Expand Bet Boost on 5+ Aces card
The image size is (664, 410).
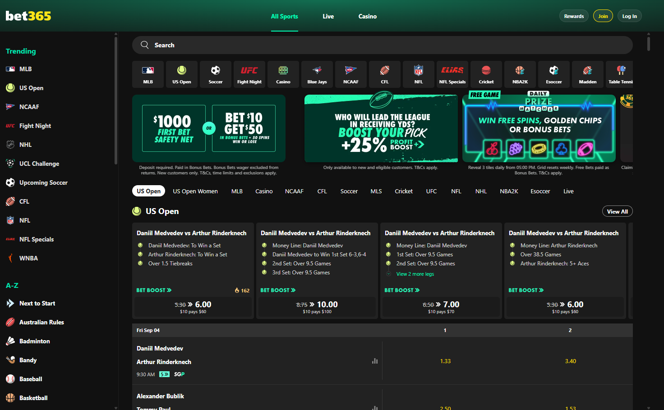coord(526,290)
